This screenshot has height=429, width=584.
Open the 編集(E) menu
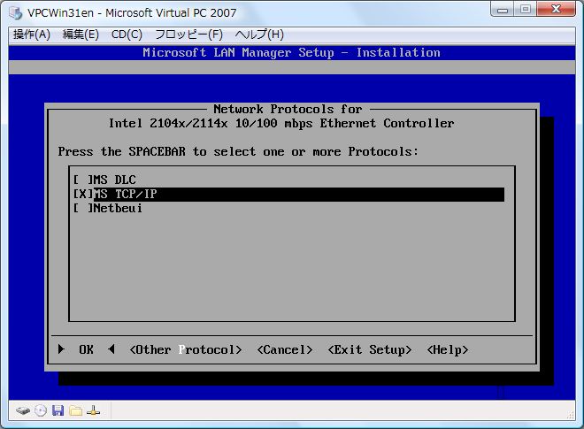(81, 34)
